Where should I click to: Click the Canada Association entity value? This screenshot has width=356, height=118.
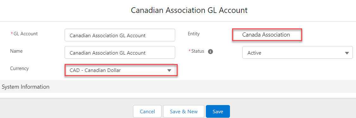pos(266,35)
